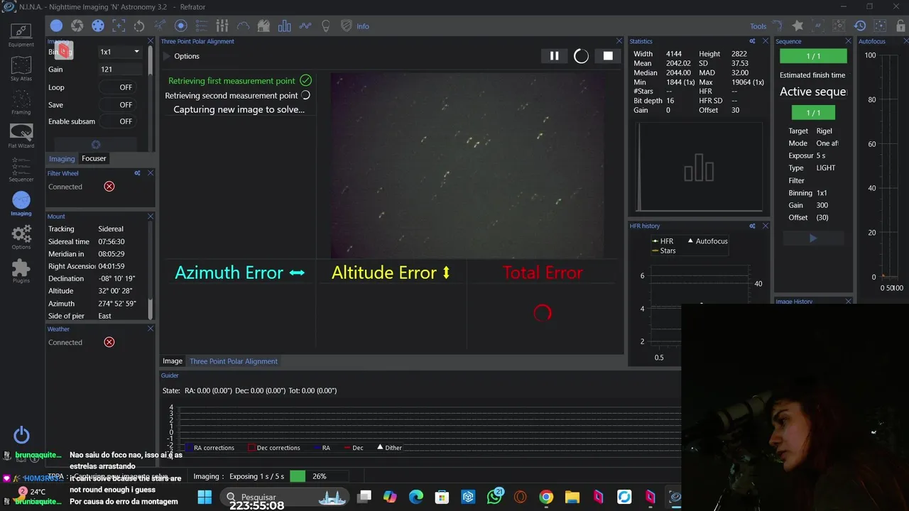Select the Image tab below preview
This screenshot has width=909, height=511.
pos(173,361)
